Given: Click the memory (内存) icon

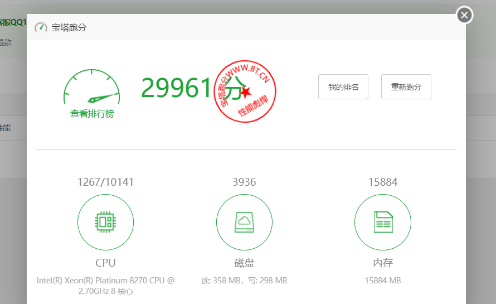Looking at the screenshot, I should 383,222.
